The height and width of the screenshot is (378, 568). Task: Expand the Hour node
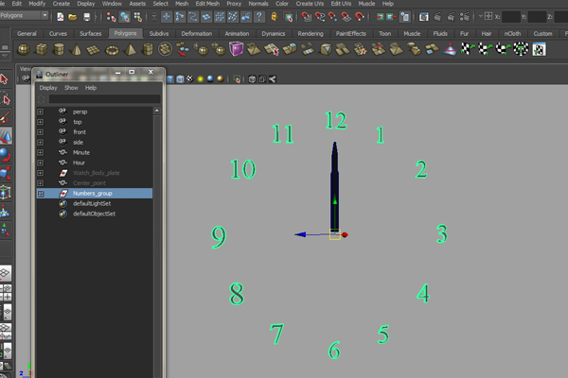point(40,163)
